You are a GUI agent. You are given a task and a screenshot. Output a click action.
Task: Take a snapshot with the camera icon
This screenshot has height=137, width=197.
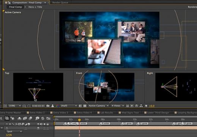pos(48,106)
